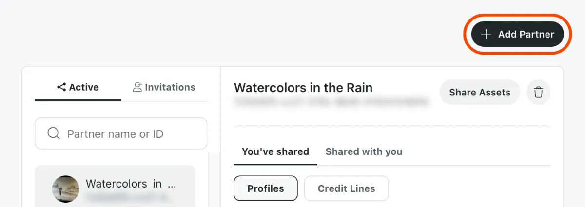585x207 pixels.
Task: Select the Profiles filter button
Action: point(266,188)
